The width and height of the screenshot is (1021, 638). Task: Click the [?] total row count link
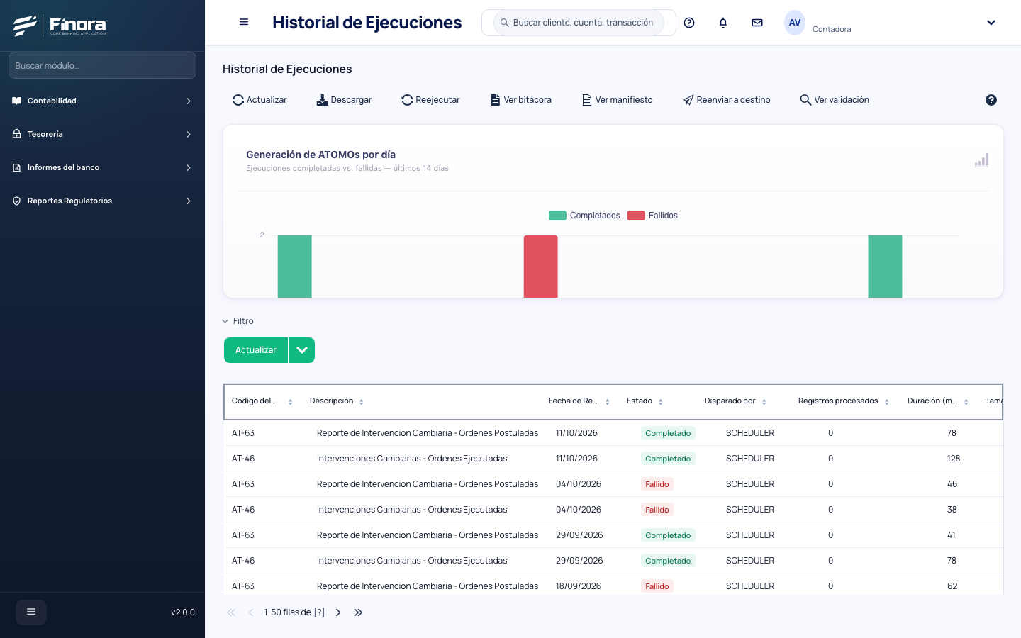319,612
